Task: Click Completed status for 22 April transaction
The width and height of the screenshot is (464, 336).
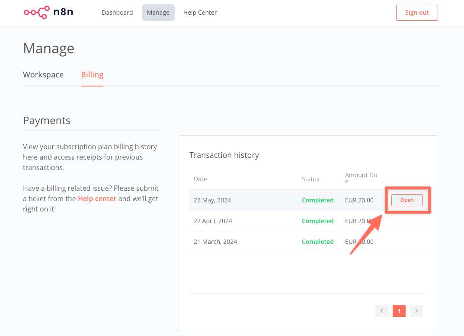Action: tap(317, 221)
